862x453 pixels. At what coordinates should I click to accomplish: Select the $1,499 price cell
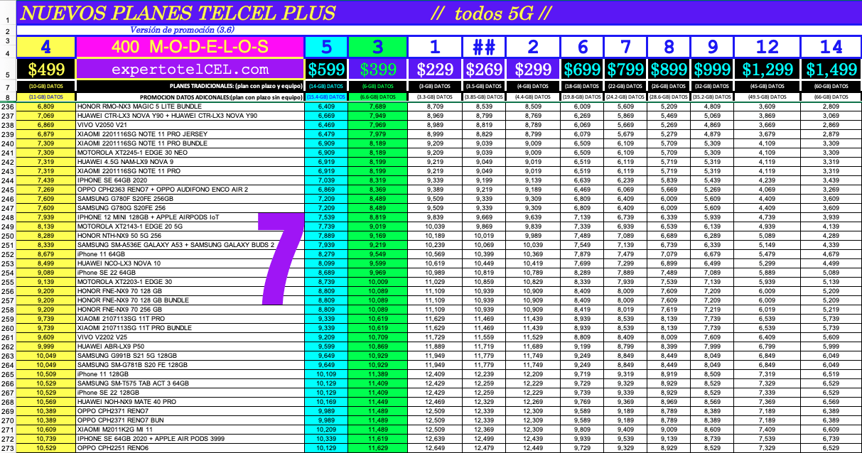831,70
